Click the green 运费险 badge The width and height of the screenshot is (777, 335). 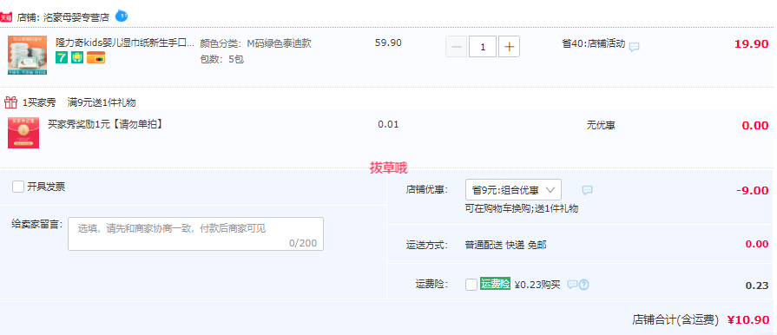click(x=495, y=284)
